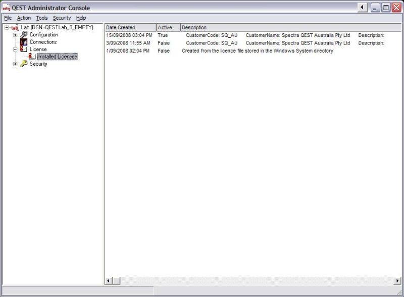This screenshot has width=404, height=297.
Task: Open the Tools menu
Action: click(x=41, y=18)
